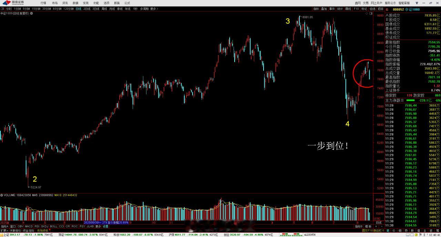
Task: Open the 功能 menu
Action: (96, 3)
